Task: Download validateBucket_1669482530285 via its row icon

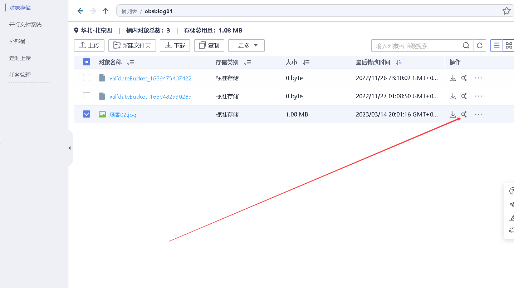Action: (x=453, y=96)
